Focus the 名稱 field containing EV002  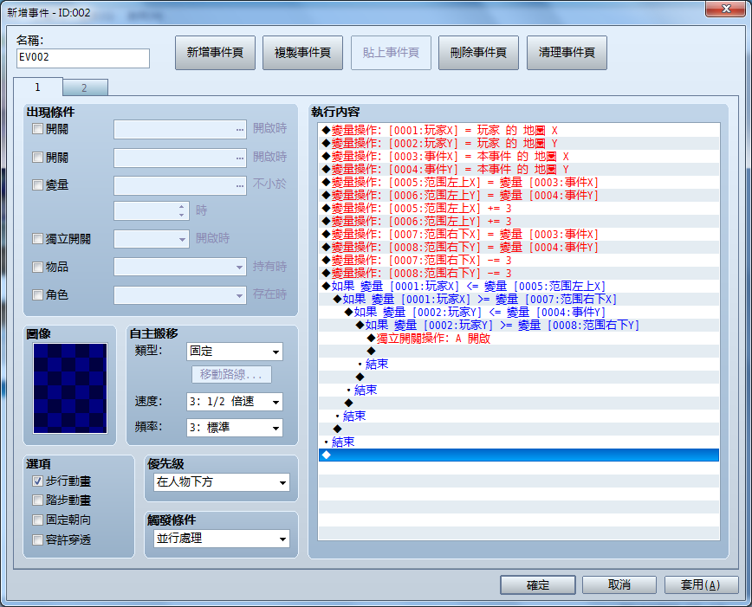83,58
